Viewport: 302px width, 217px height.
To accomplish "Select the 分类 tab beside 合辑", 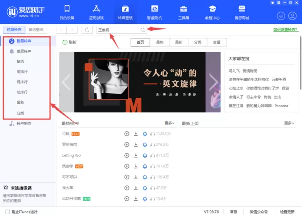I will pyautogui.click(x=198, y=42).
